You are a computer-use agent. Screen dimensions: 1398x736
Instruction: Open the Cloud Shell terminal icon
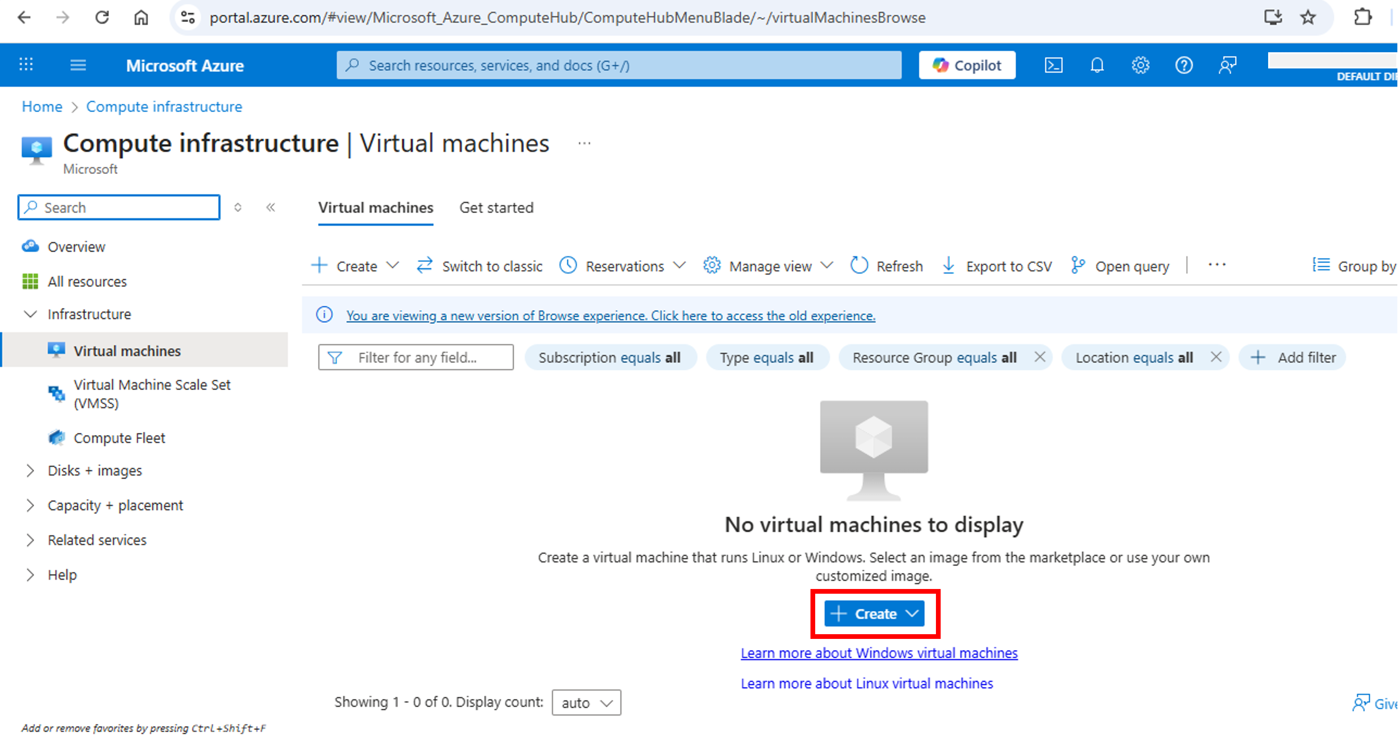point(1053,64)
